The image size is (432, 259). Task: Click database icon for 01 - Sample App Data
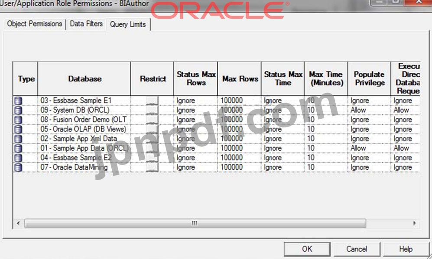[18, 149]
